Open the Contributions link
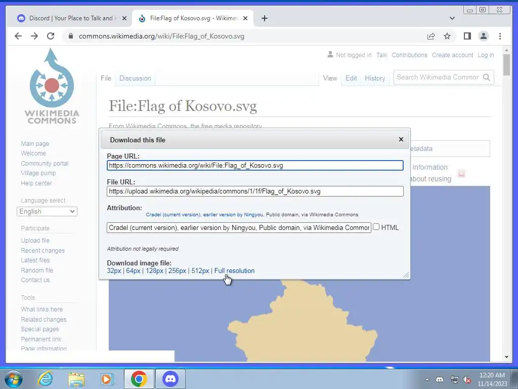 point(409,55)
